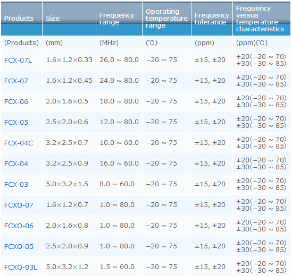Viewport: 292px width, 276px height.
Task: Open the FCX-07 product link
Action: (16, 81)
